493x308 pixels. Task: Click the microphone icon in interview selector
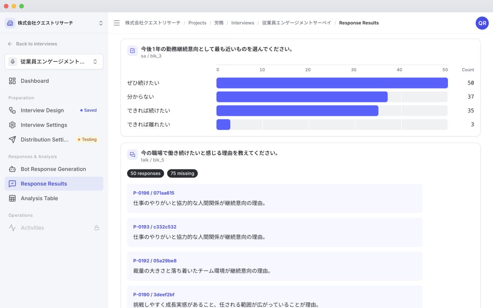(x=13, y=62)
